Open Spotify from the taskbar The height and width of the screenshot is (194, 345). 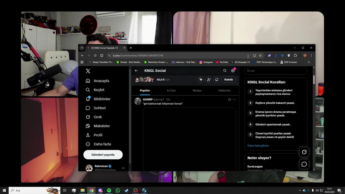pyautogui.click(x=109, y=190)
